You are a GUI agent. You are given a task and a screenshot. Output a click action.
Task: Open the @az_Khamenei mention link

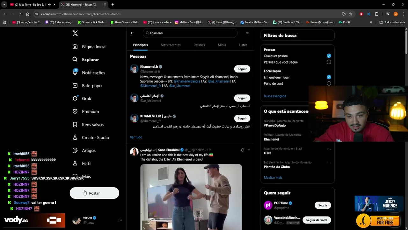tap(219, 81)
